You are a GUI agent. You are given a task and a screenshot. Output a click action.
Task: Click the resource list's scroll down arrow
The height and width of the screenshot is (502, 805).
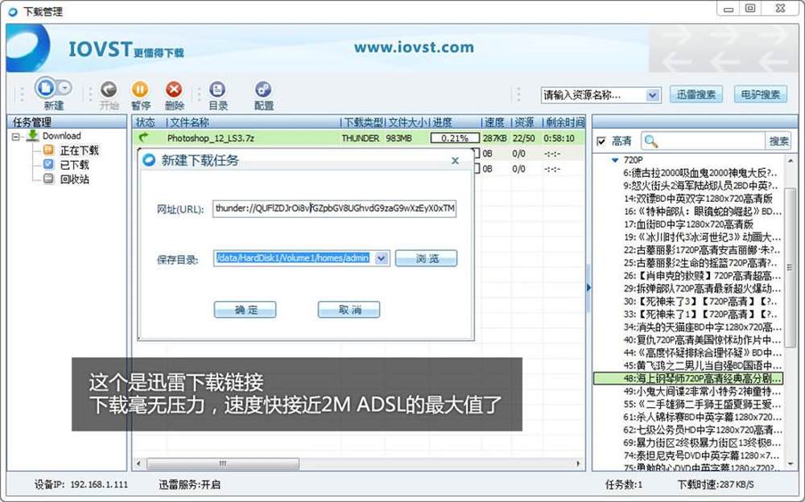pos(791,464)
